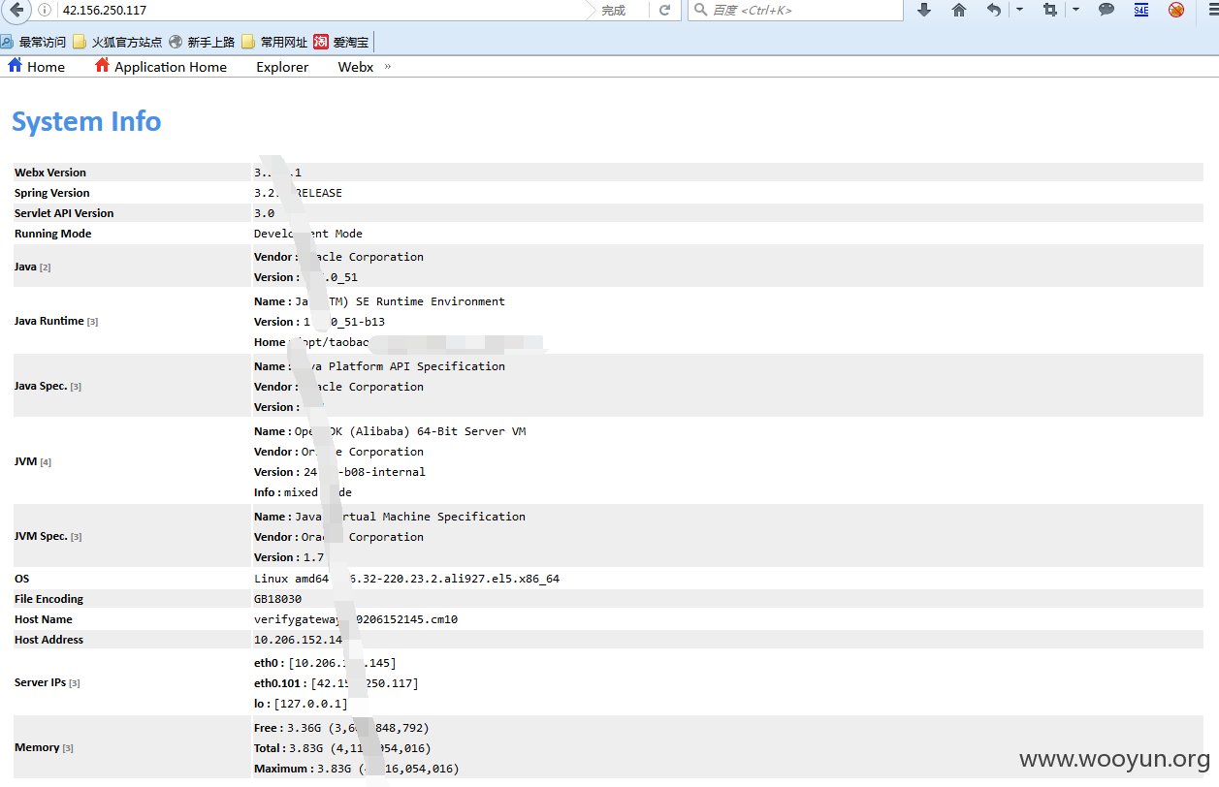
Task: Click the undo back arrow icon
Action: (x=994, y=10)
